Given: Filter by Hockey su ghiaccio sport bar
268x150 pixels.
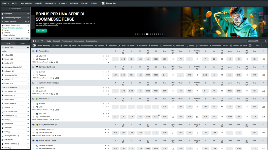Looking at the screenshot, I should click(86, 46).
